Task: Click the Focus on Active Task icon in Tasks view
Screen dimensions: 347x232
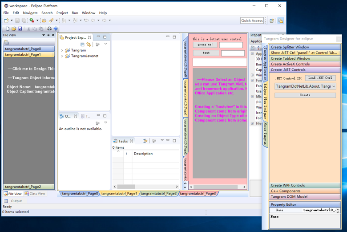Action: pyautogui.click(x=154, y=141)
